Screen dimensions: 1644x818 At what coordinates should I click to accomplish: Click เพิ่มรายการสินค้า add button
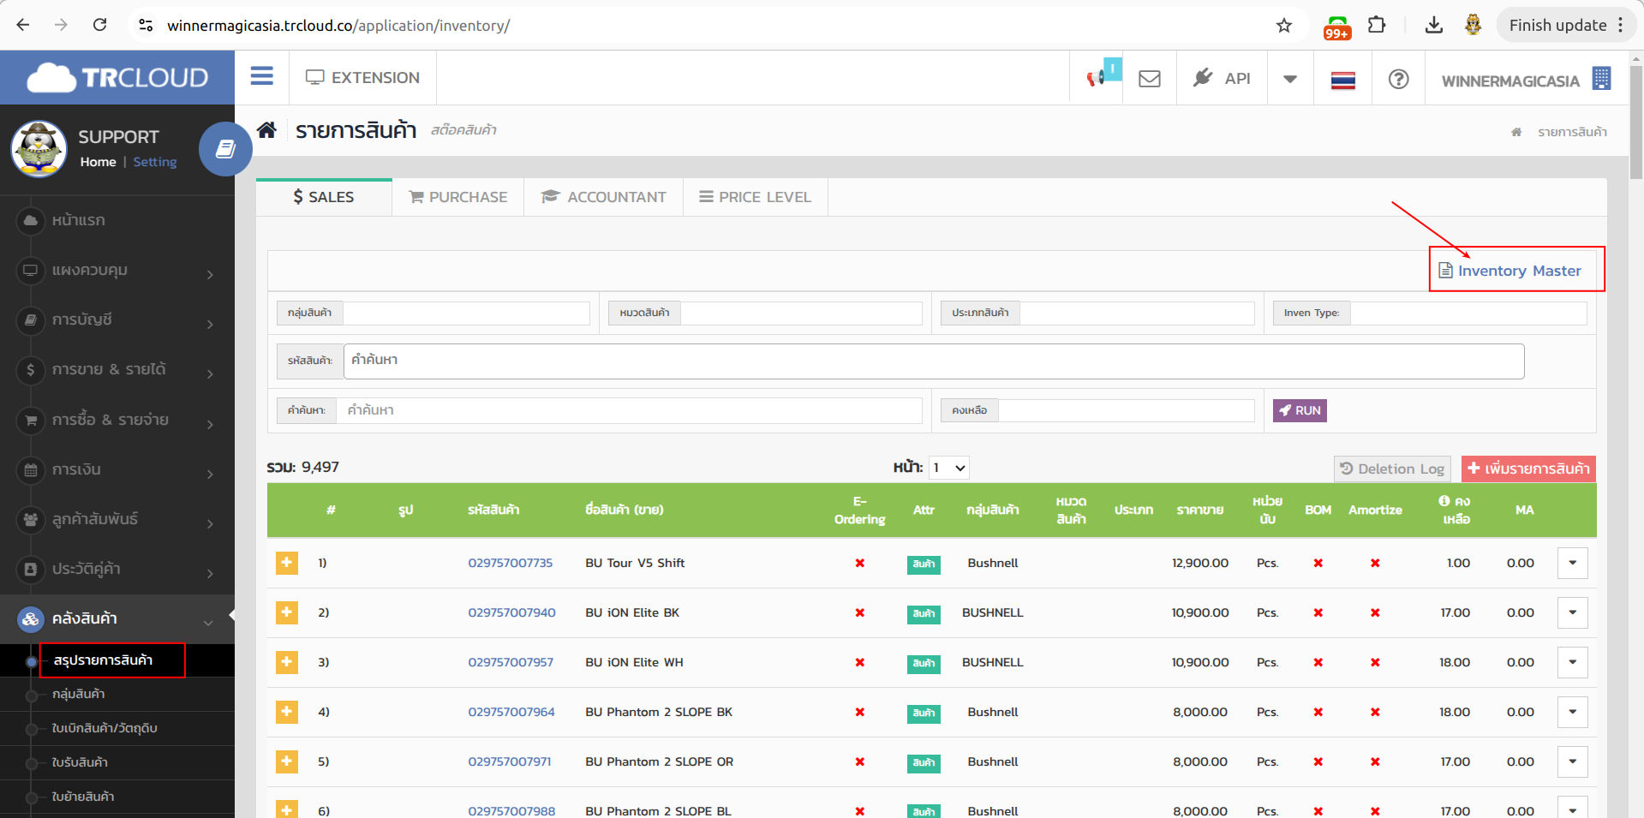click(x=1528, y=469)
